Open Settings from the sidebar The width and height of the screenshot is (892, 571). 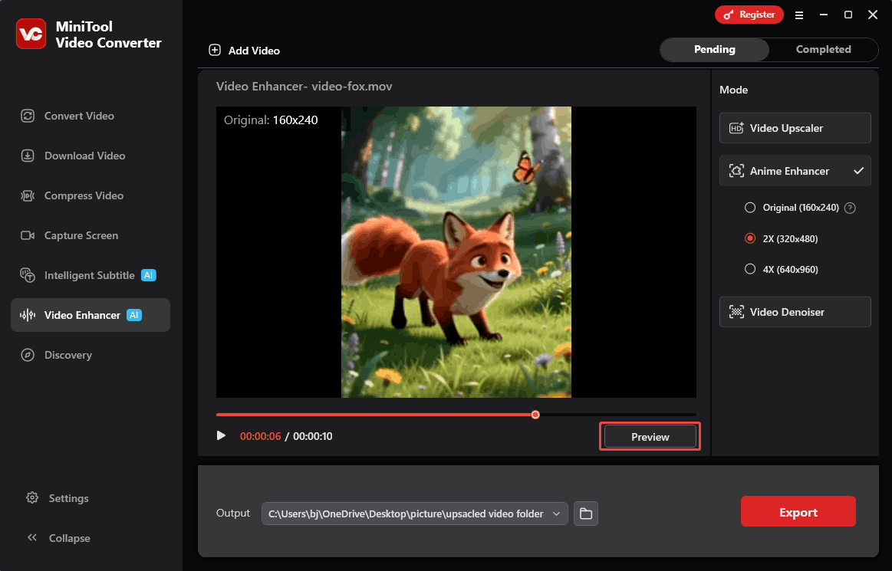[x=58, y=498]
